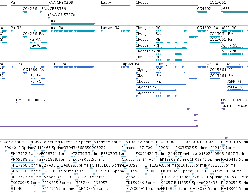248x193 pixels.
Task: Select transcript 'Glycogenin-RD'
Action: 148,57
